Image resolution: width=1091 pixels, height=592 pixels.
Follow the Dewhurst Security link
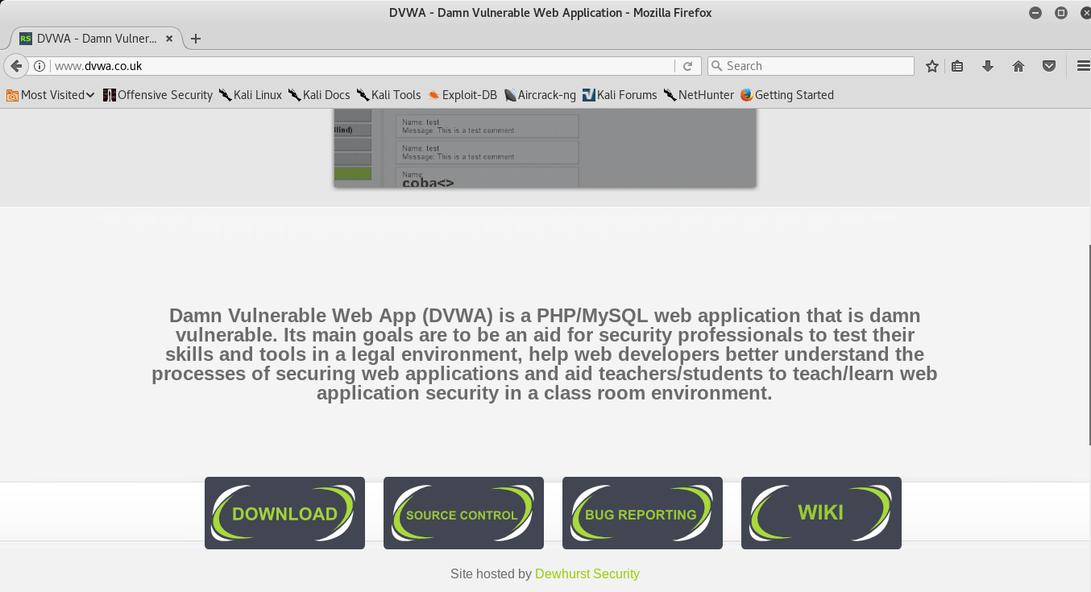[x=587, y=574]
